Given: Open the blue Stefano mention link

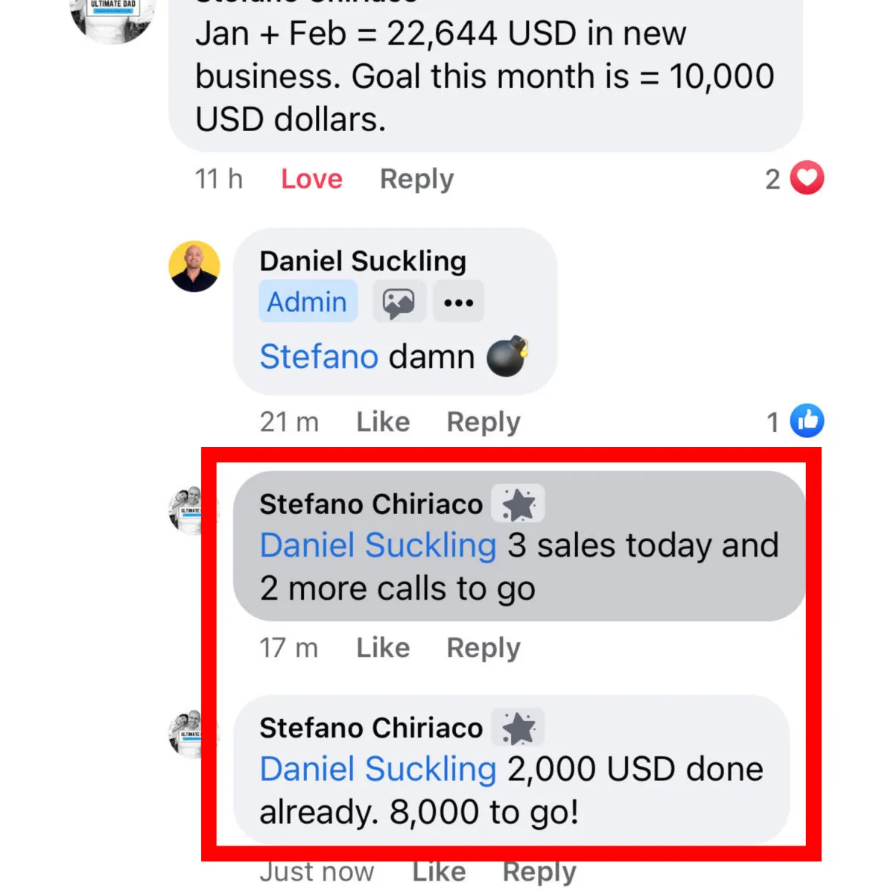Looking at the screenshot, I should pyautogui.click(x=319, y=356).
